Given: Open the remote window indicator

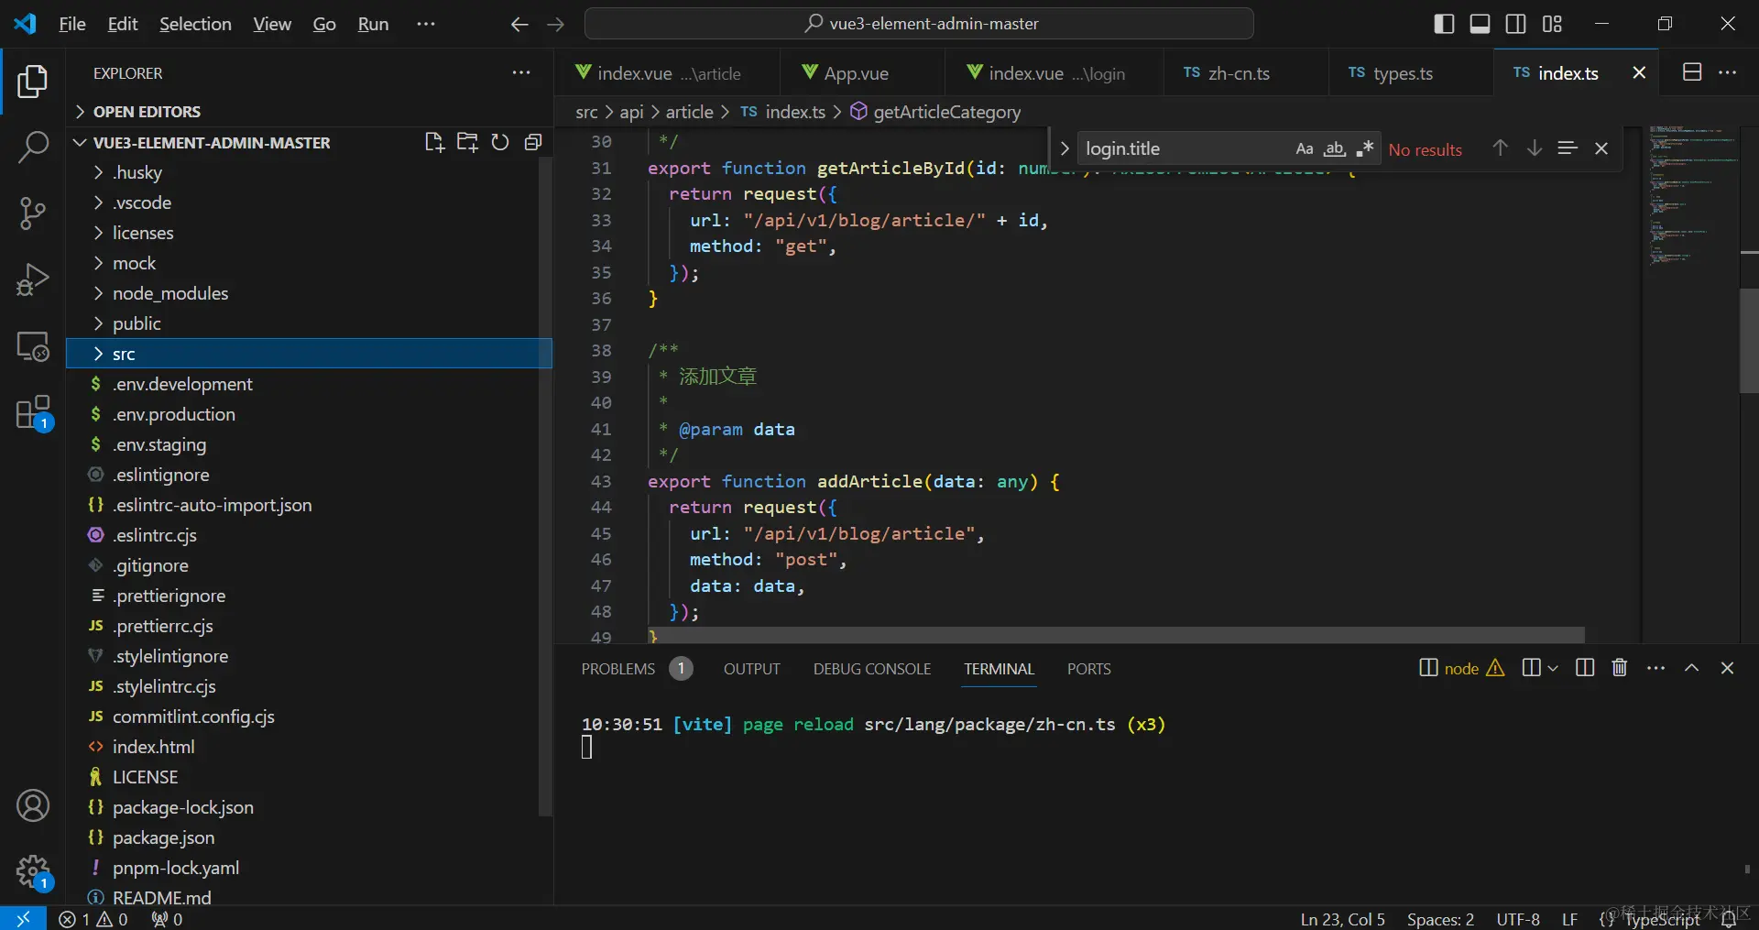Looking at the screenshot, I should click(23, 918).
